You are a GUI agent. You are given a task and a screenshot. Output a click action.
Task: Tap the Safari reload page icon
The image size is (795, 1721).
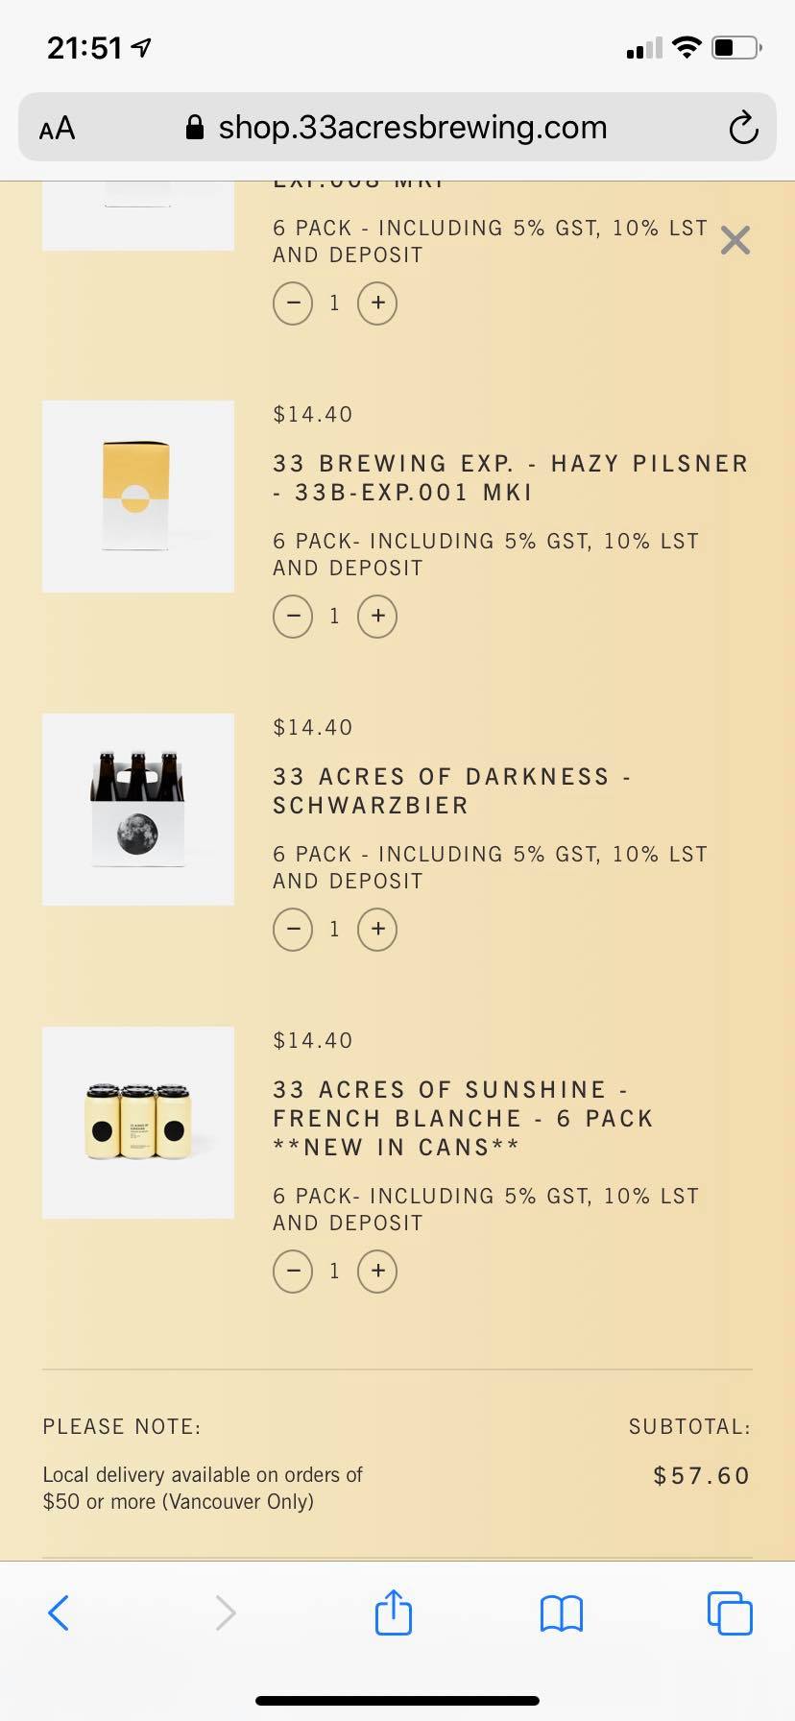pyautogui.click(x=743, y=128)
